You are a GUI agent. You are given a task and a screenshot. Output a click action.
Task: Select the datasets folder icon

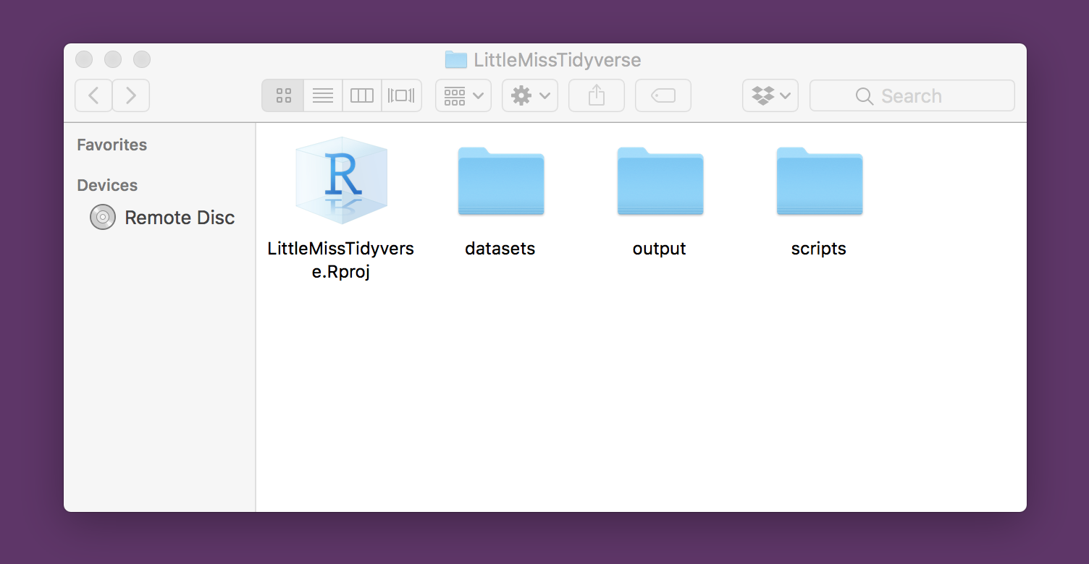click(x=501, y=181)
